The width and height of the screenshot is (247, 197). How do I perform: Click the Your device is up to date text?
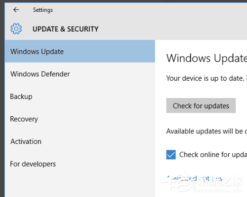click(205, 78)
